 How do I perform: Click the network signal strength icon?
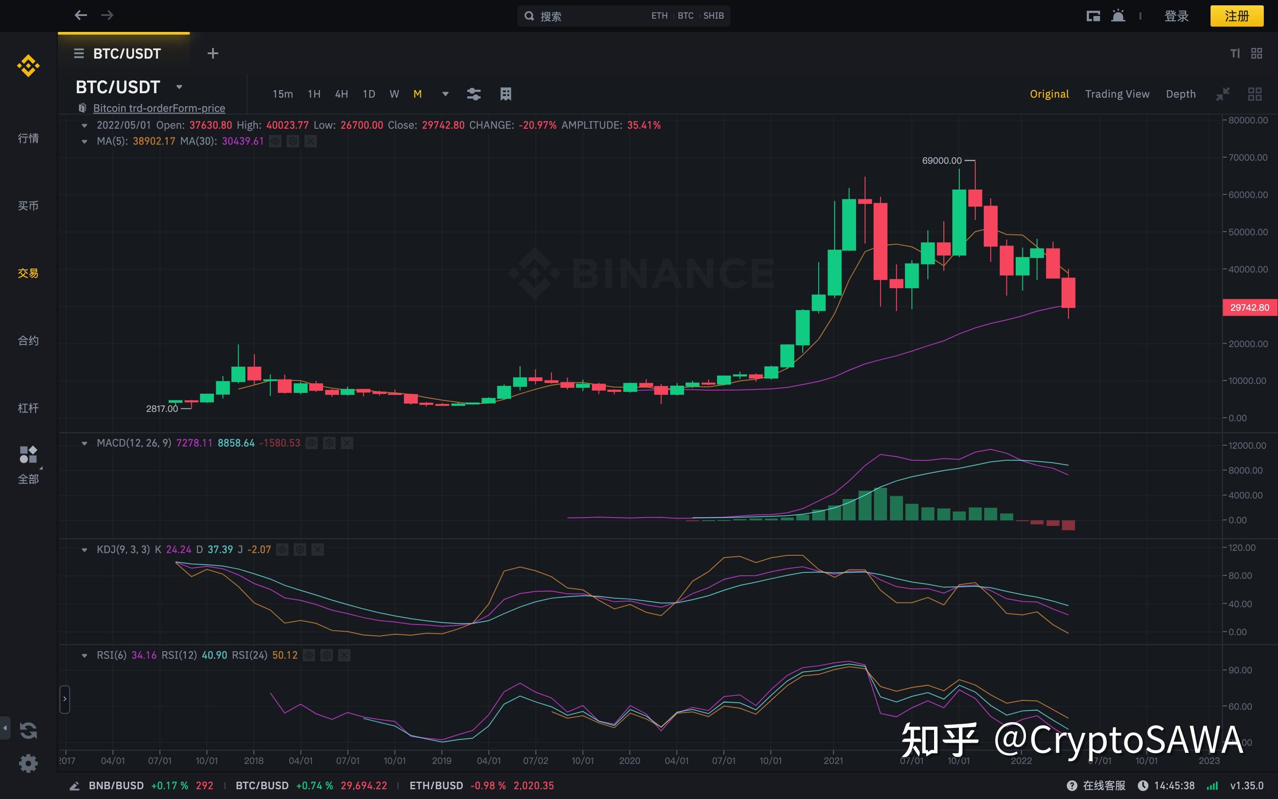(1212, 786)
